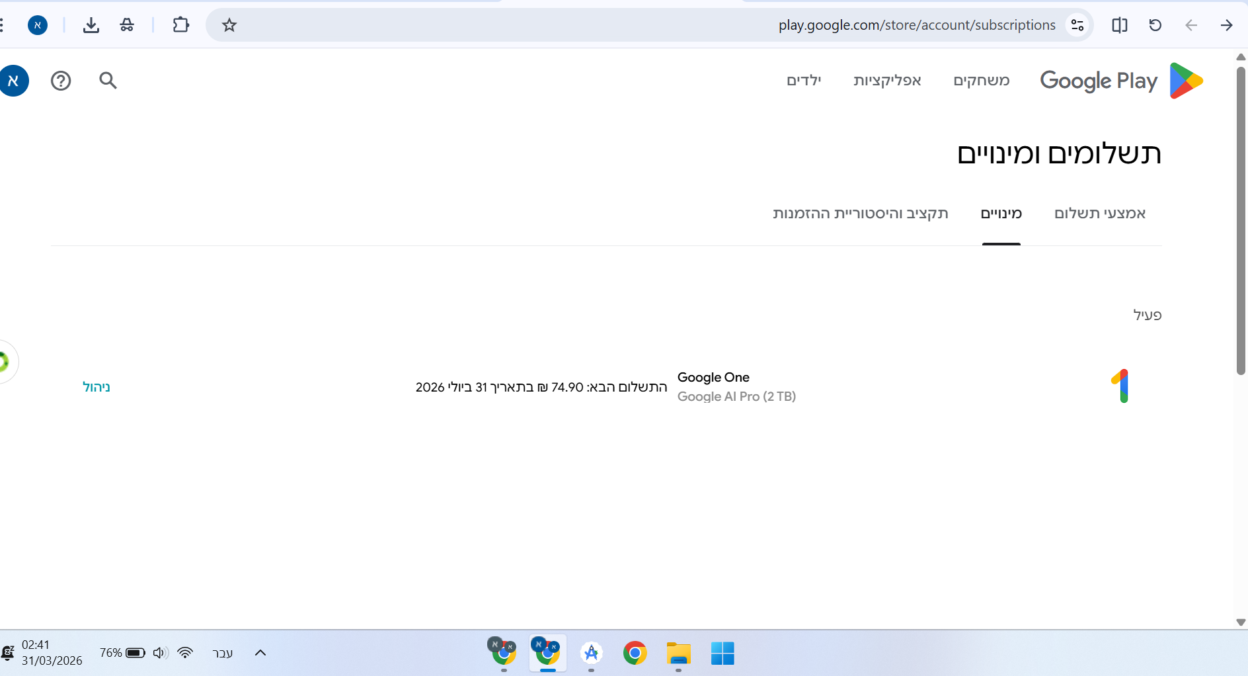Image resolution: width=1248 pixels, height=676 pixels.
Task: Switch to the אמצעי תשלום tab
Action: point(1099,213)
